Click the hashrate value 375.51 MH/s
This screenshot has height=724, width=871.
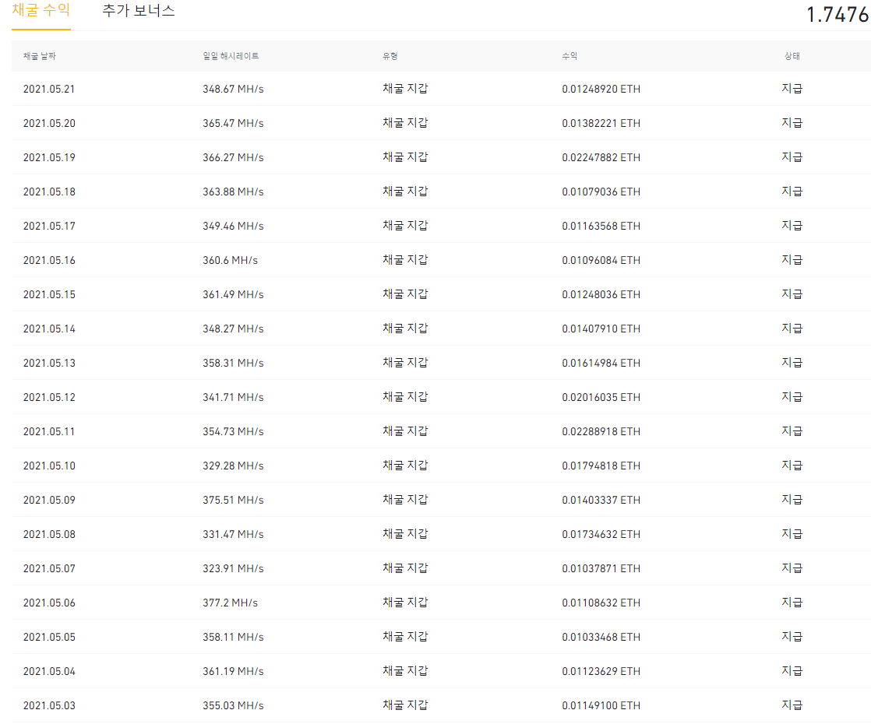coord(233,501)
